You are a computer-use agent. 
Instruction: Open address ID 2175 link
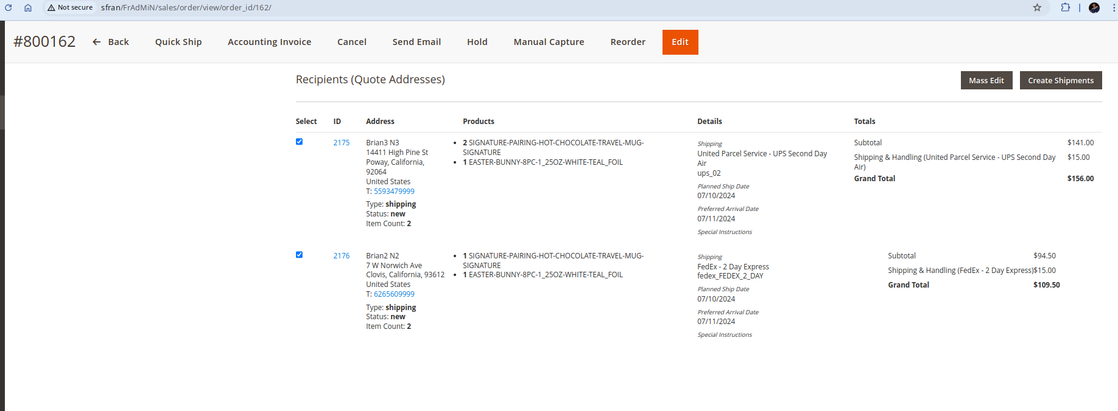click(341, 143)
